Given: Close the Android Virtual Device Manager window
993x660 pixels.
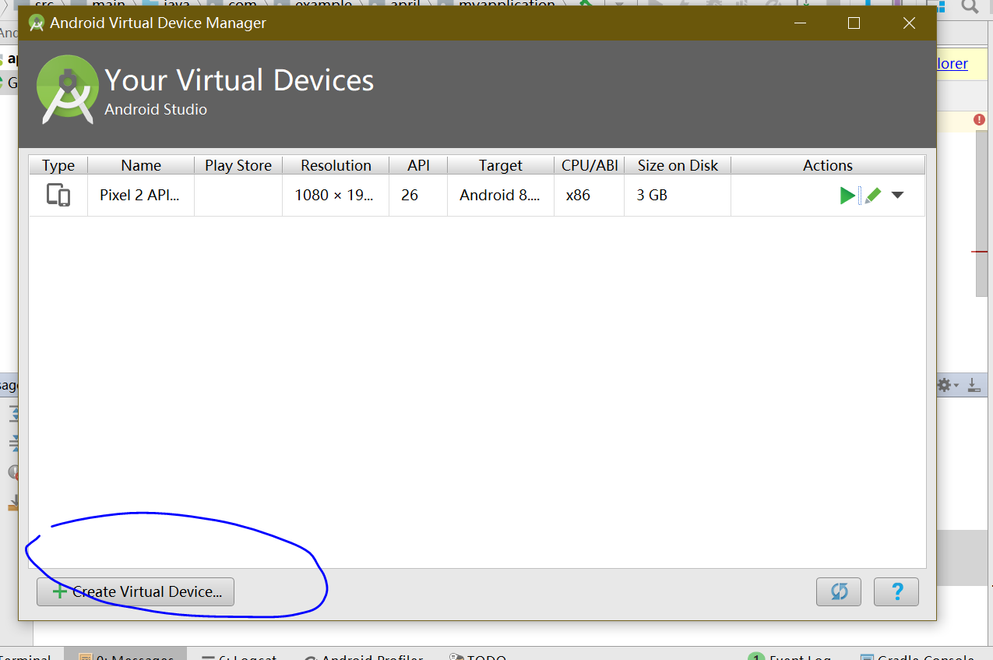Looking at the screenshot, I should [x=909, y=23].
